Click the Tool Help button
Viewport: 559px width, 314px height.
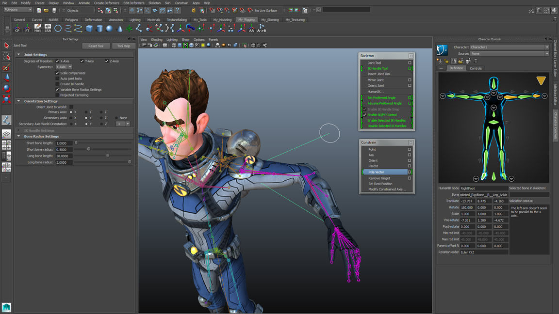coord(124,46)
